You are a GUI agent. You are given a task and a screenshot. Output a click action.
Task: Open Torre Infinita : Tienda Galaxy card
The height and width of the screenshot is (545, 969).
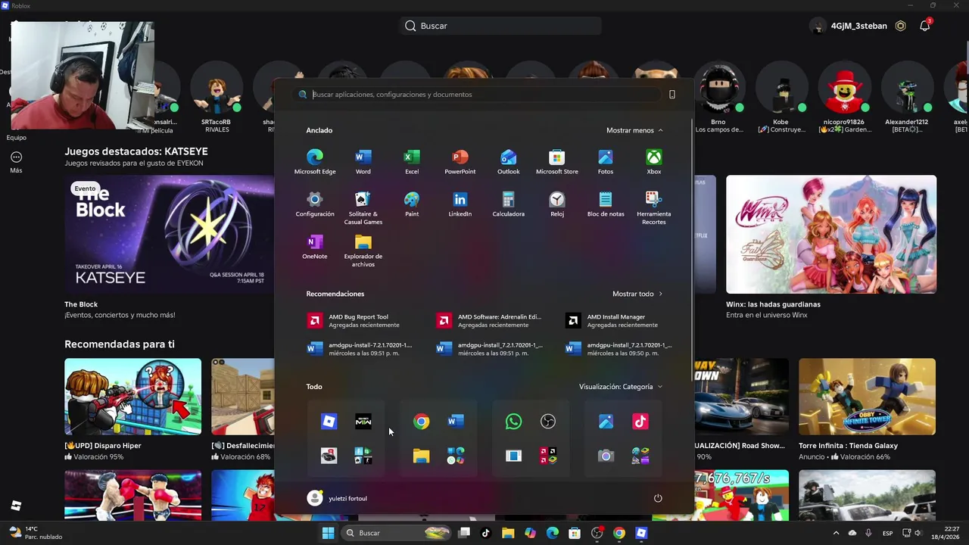(x=867, y=397)
